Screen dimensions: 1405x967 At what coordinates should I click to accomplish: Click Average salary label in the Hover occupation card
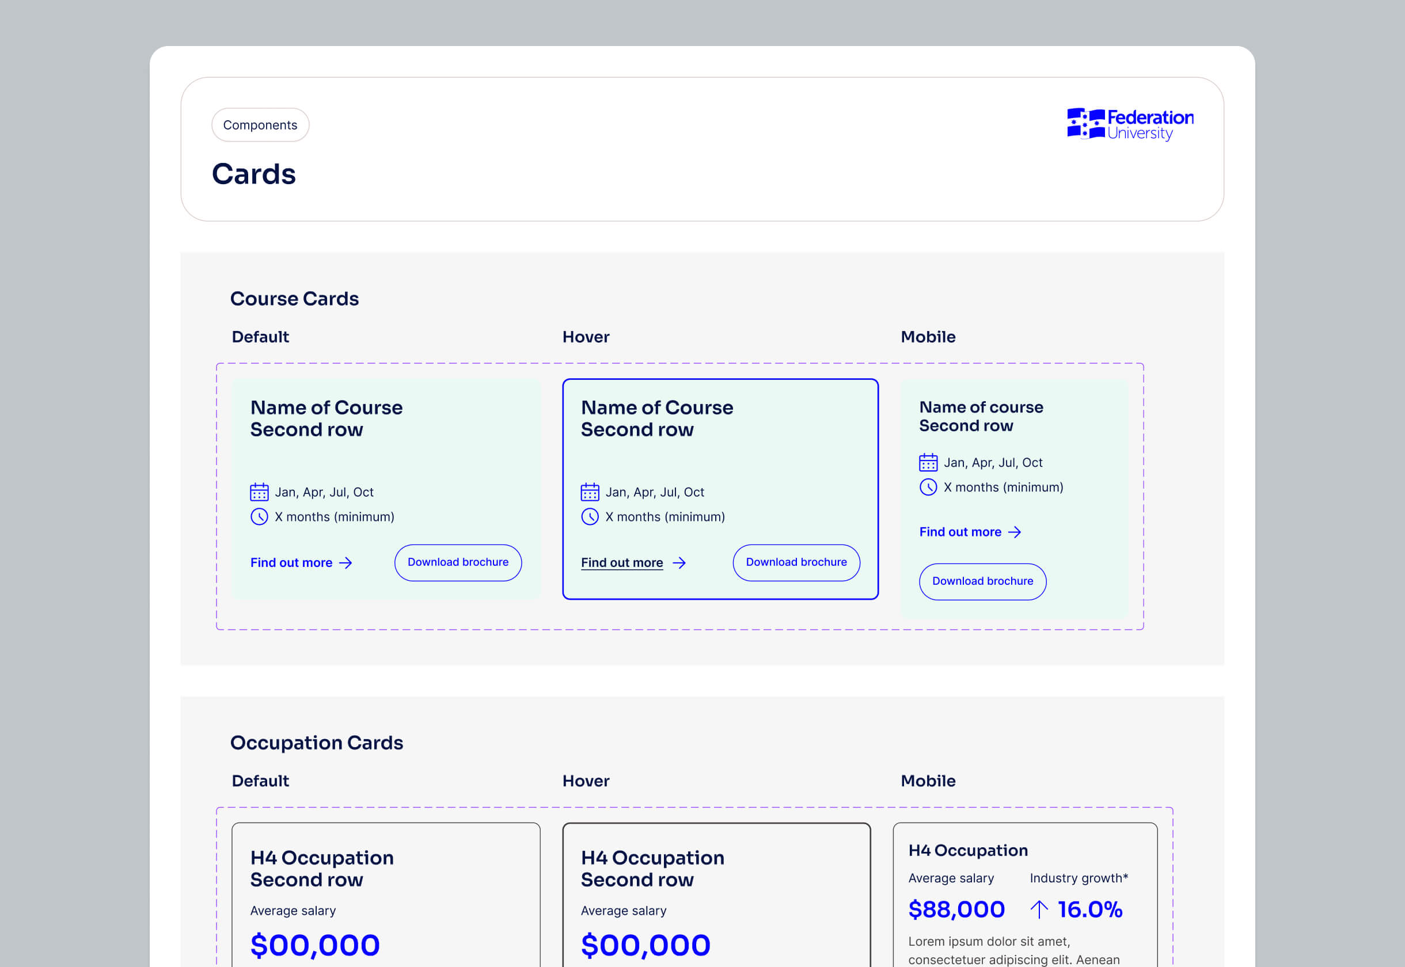624,911
